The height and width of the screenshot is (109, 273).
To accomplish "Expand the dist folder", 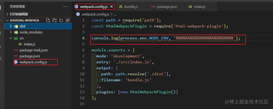I will (11, 26).
